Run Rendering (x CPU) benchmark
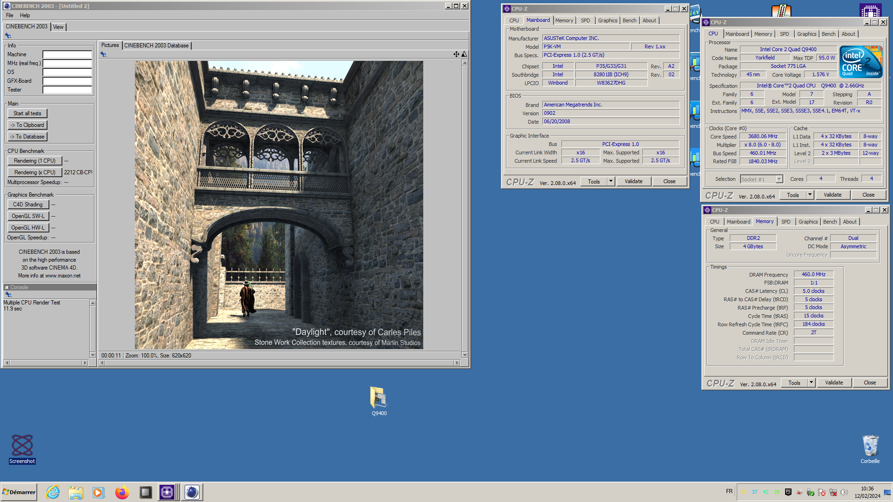Image resolution: width=893 pixels, height=502 pixels. pyautogui.click(x=34, y=172)
